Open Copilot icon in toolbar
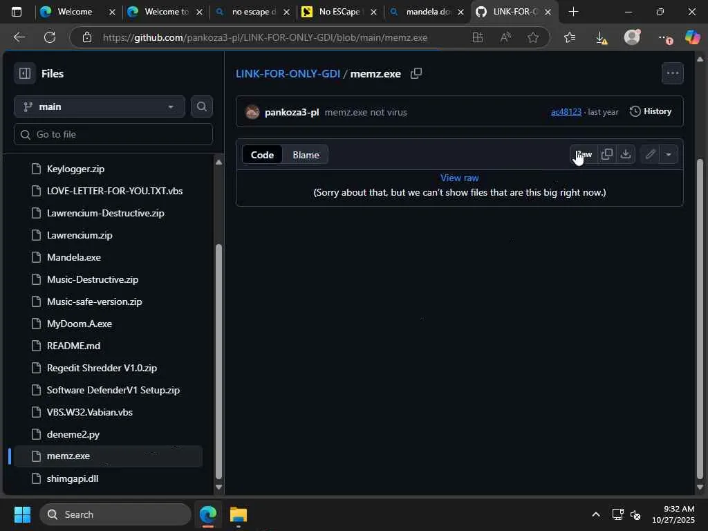Screen dimensions: 708x531 pyautogui.click(x=691, y=37)
